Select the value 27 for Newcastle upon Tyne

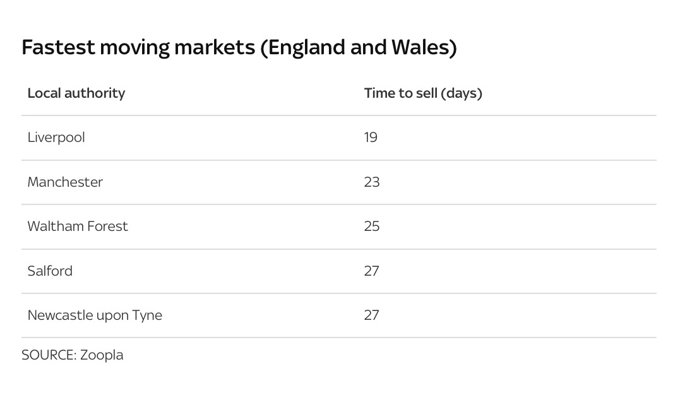pos(372,315)
